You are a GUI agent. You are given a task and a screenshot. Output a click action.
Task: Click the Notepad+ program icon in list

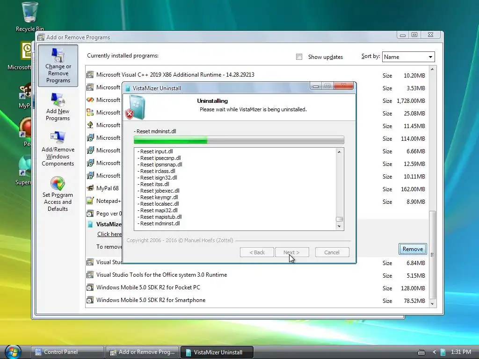pos(90,201)
